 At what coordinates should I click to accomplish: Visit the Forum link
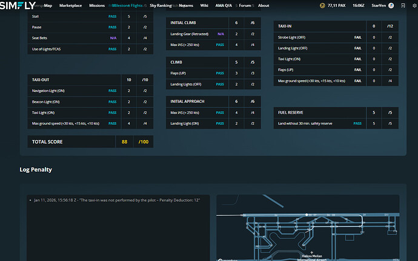[x=244, y=5]
